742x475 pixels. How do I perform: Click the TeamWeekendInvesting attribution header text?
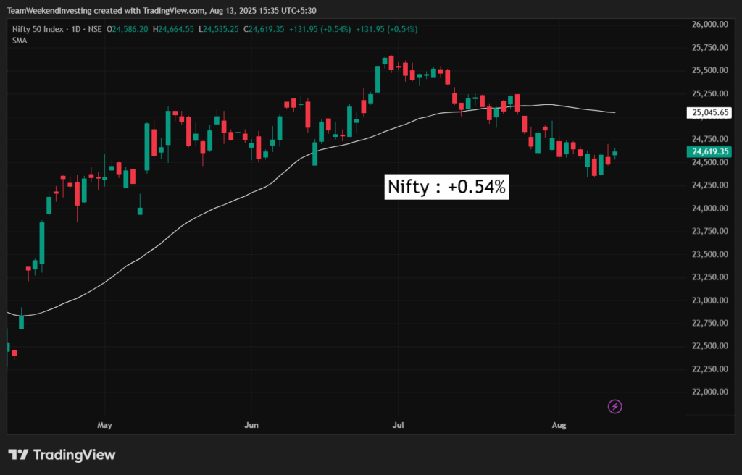(x=162, y=10)
